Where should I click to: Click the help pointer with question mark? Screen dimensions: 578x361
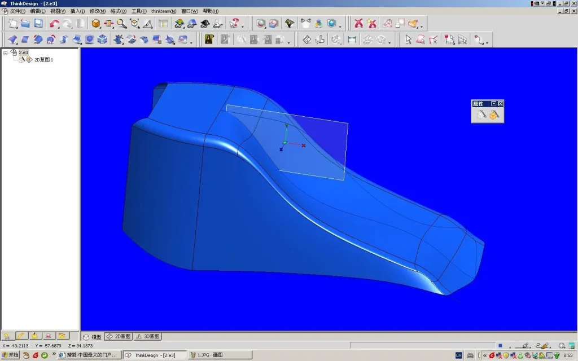click(234, 24)
